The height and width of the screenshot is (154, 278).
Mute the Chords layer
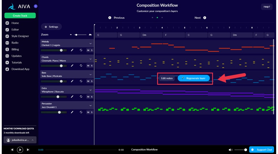pos(88,66)
